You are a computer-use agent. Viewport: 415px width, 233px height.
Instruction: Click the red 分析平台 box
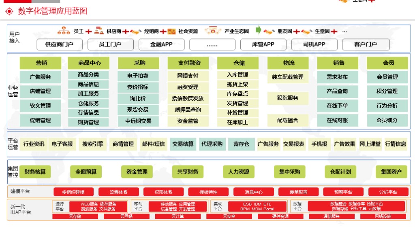(388, 192)
